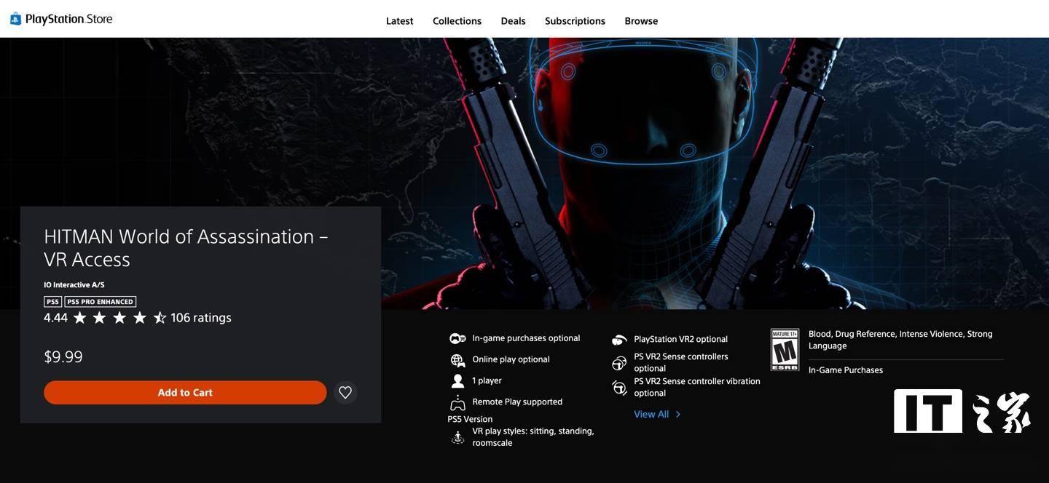Open the Latest tab
Image resolution: width=1049 pixels, height=483 pixels.
point(399,21)
